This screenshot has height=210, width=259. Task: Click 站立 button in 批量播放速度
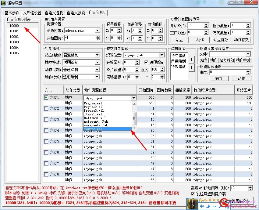click(x=219, y=78)
